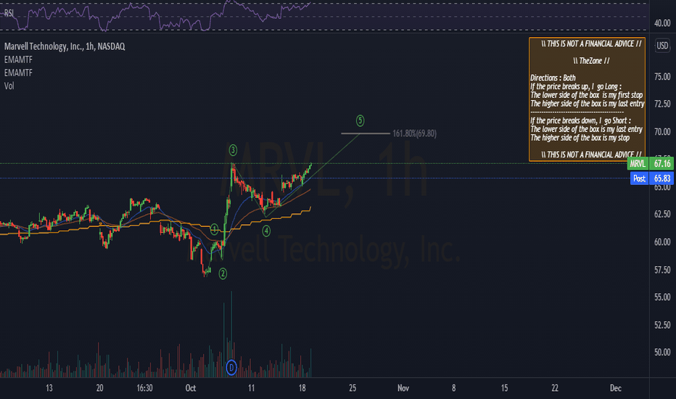676x399 pixels.
Task: Click the 50.00 price axis label
Action: click(x=662, y=353)
